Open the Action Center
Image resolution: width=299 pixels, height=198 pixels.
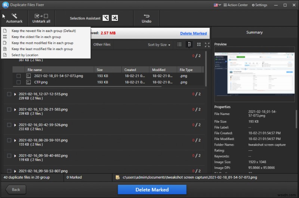point(235,5)
